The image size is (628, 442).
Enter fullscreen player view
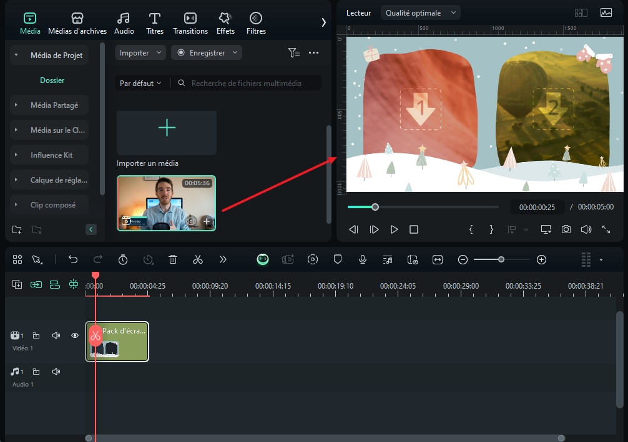(606, 229)
